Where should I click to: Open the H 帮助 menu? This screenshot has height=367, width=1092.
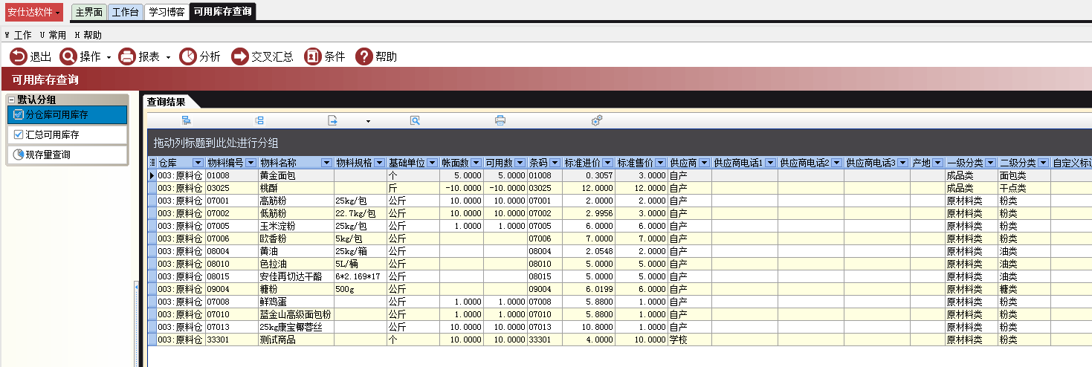pos(88,35)
